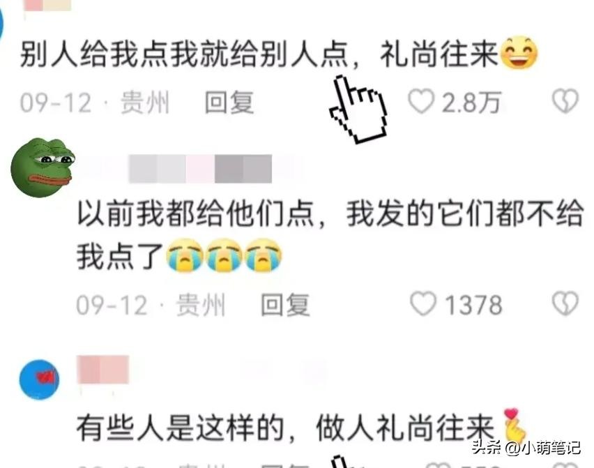The width and height of the screenshot is (594, 468).
Task: Tap the 09-12 · 贵州 label under first comment
Action: click(x=94, y=103)
